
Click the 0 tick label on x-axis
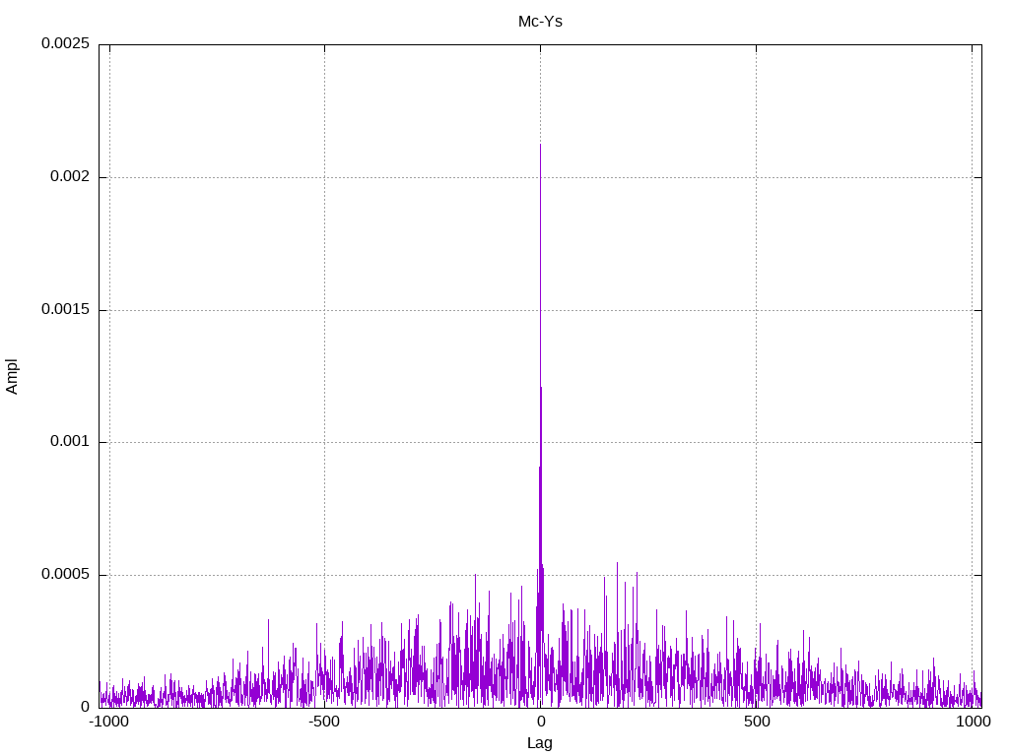click(x=541, y=722)
